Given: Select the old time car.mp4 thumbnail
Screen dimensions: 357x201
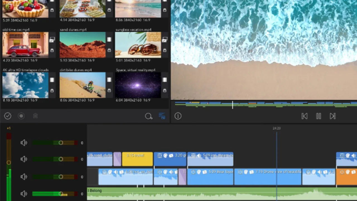Looking at the screenshot, I should pyautogui.click(x=25, y=45).
